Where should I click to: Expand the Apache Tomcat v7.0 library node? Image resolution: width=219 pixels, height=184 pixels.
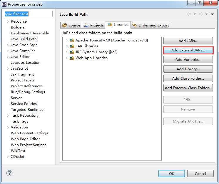tap(66, 41)
